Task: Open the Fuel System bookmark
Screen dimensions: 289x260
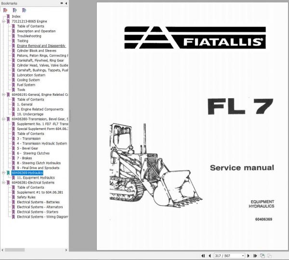Action: (26, 85)
